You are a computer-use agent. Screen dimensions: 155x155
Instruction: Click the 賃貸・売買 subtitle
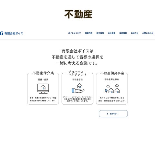click(43, 79)
